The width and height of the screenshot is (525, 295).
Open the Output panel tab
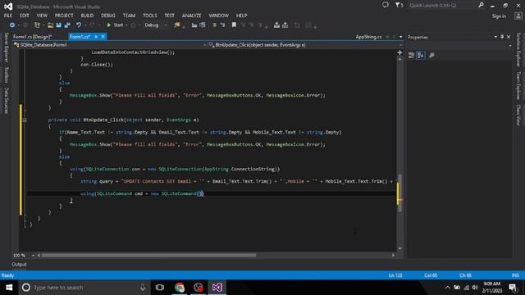coord(19,264)
